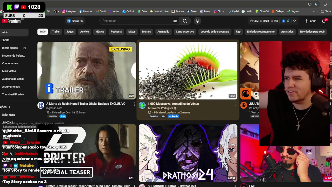Select Jogo de ação e aventura chip

click(x=215, y=32)
